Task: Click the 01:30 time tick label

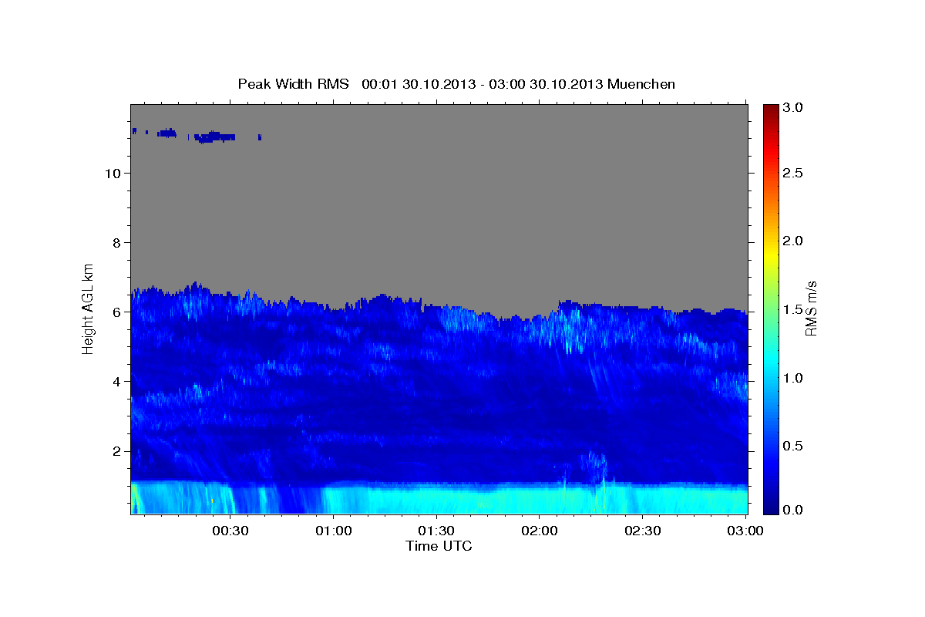Action: [436, 531]
